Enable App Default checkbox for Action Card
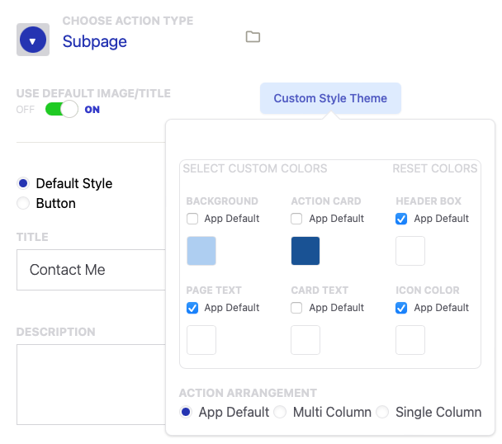The width and height of the screenshot is (502, 444). click(297, 219)
